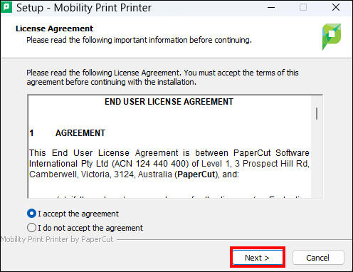This screenshot has width=353, height=272.
Task: Click the END USER LICENSE AGREEMENT heading
Action: tap(169, 102)
